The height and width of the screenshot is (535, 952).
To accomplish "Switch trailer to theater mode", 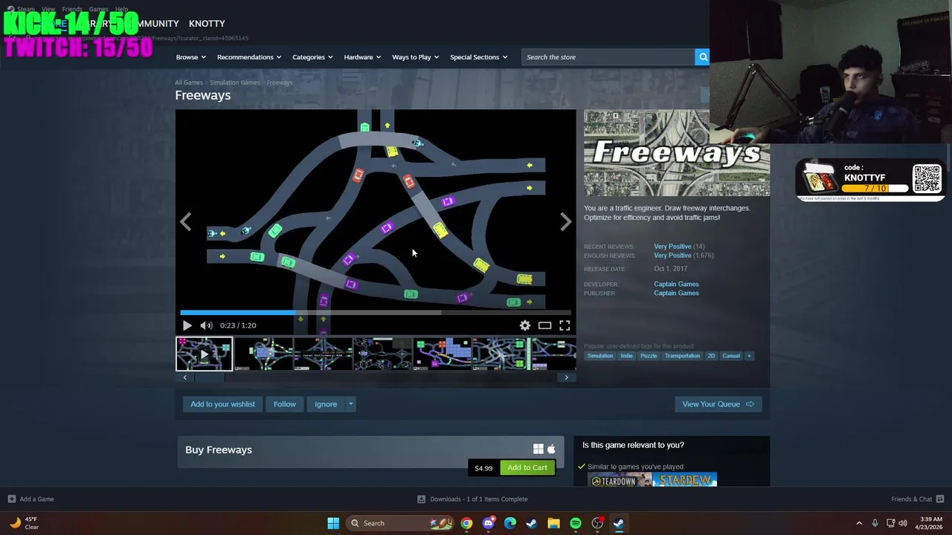I will pos(544,325).
